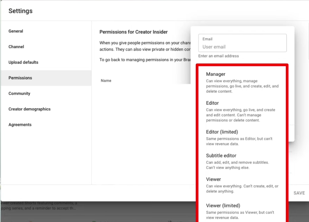Choose the Manager role option
Screen dimensions: 309x222
tap(242, 82)
